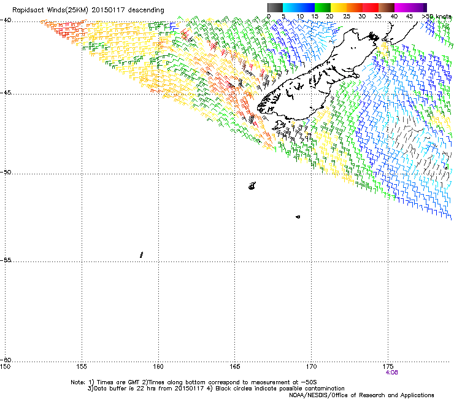Click the '-55' latitude label
454x399 pixels.
tap(6, 260)
